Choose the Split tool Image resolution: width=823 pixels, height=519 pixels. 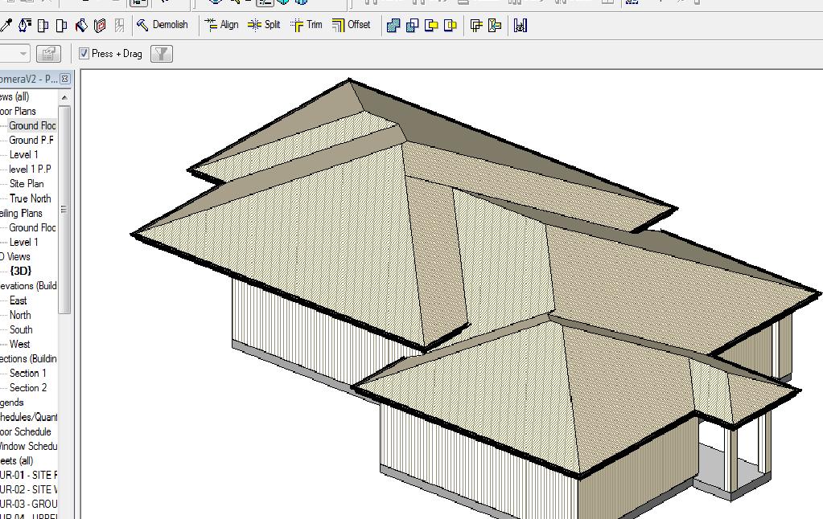264,25
